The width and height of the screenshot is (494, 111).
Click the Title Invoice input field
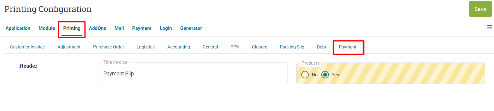point(193,73)
